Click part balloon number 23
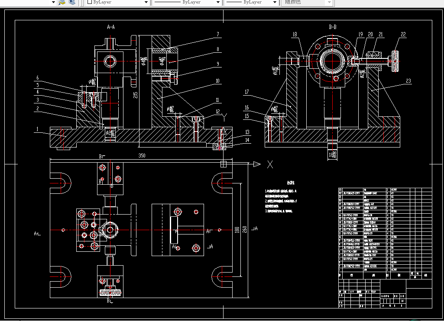This screenshot has height=321, width=444. point(408,81)
